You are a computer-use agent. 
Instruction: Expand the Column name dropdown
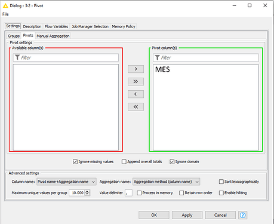click(x=66, y=182)
